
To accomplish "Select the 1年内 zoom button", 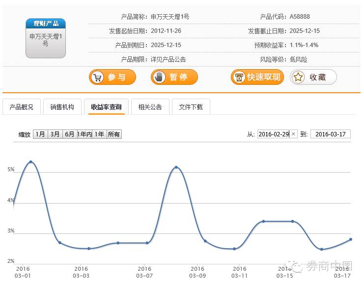I will click(x=84, y=134).
